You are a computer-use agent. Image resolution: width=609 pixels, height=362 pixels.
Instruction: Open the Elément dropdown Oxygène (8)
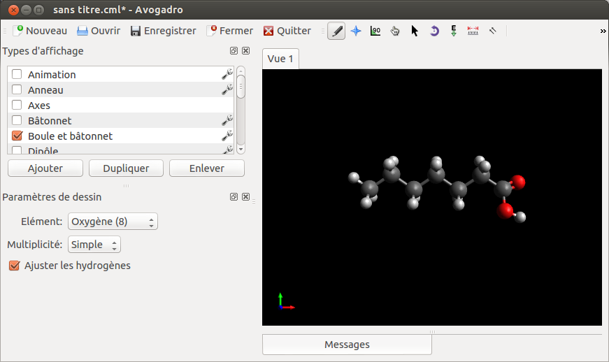[x=113, y=222]
